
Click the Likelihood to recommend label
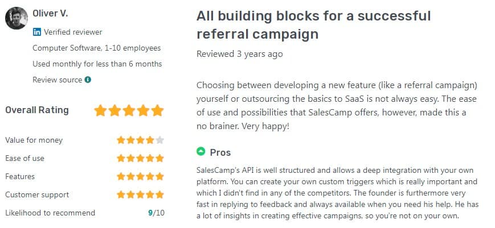tap(50, 213)
